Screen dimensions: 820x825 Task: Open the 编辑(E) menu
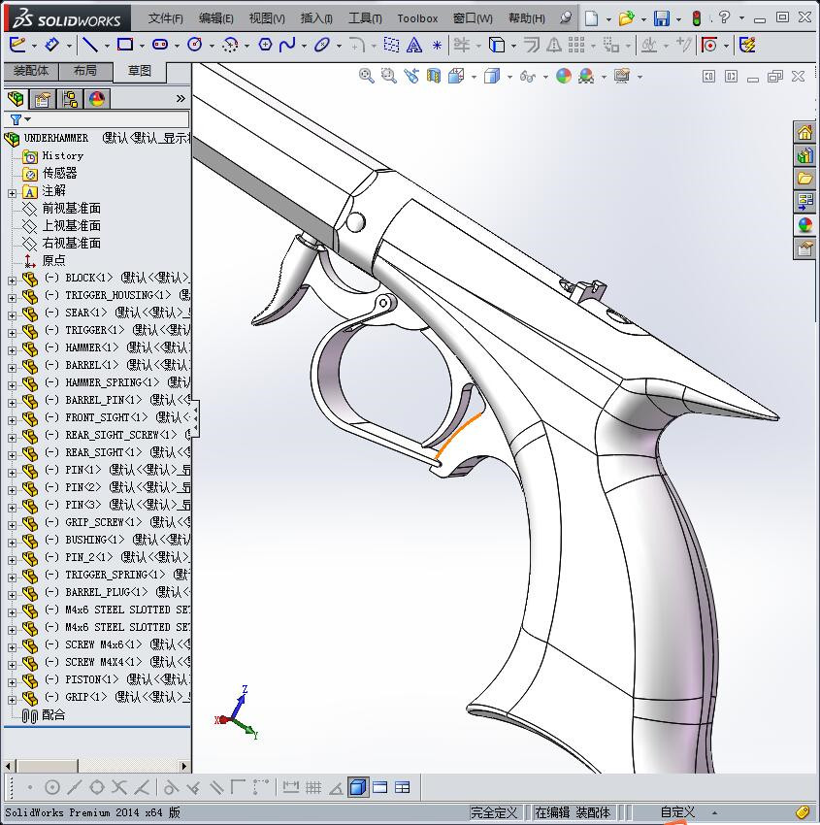tap(215, 18)
